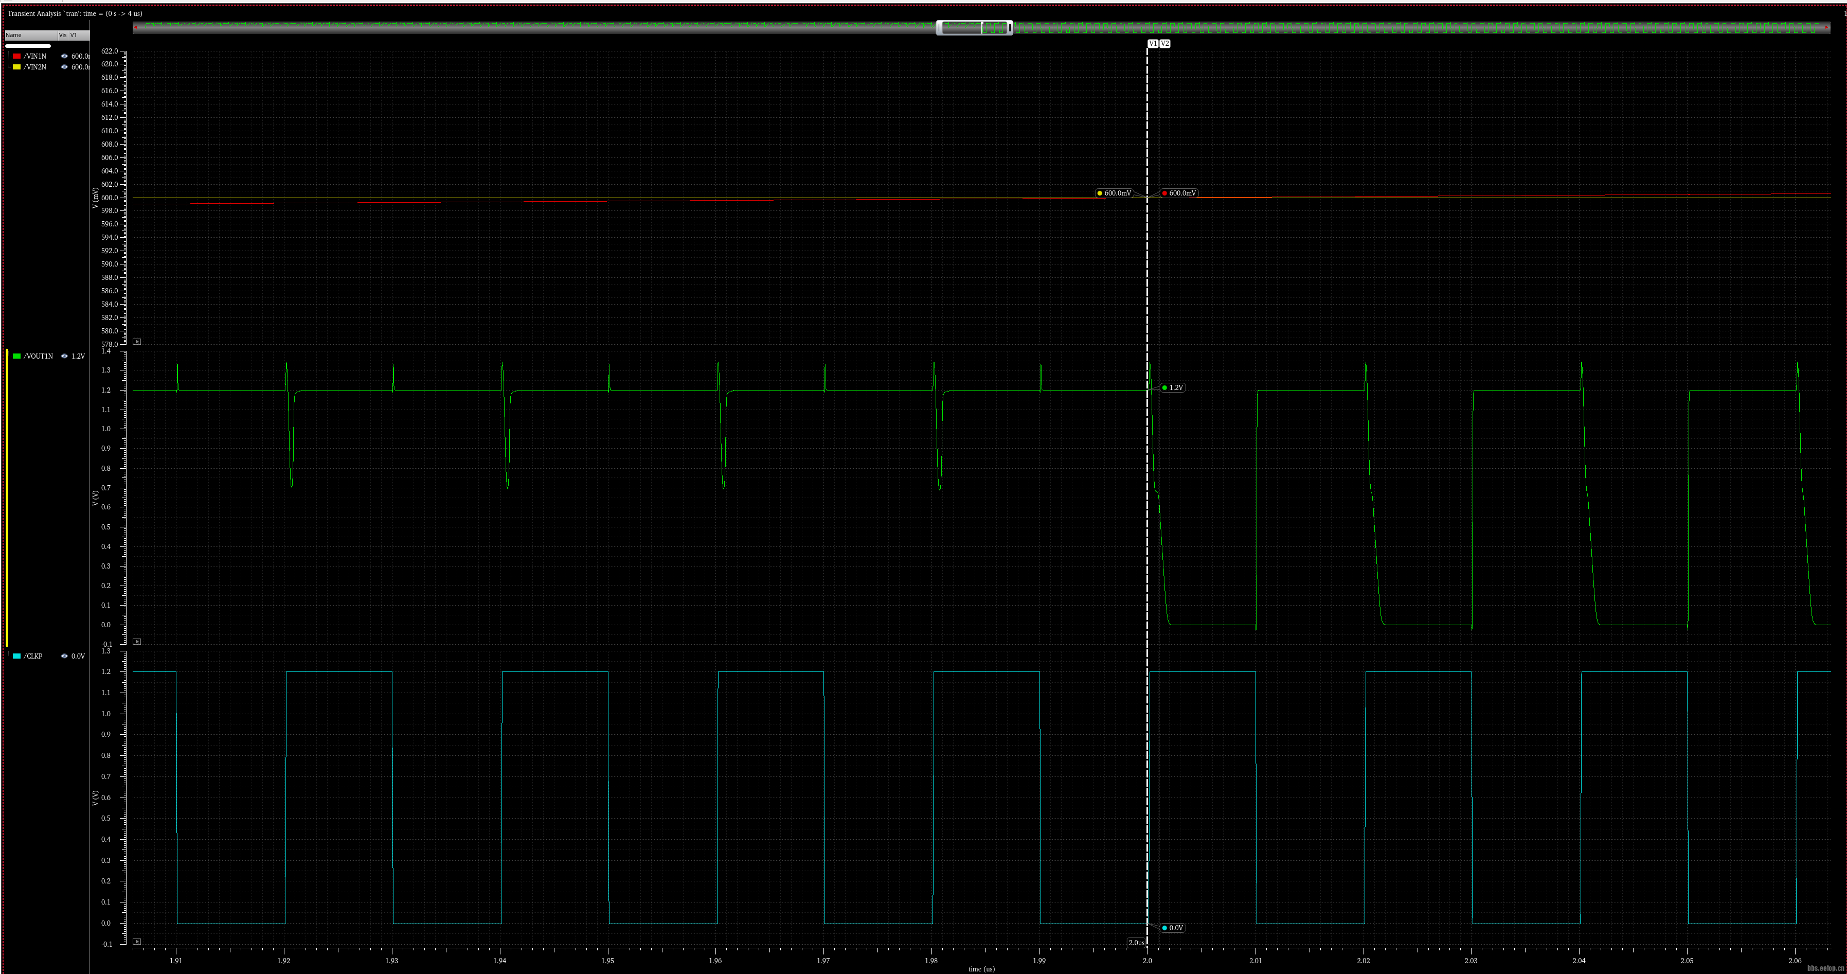Expand the VIN strip arrow button
The width and height of the screenshot is (1847, 974).
[x=137, y=342]
